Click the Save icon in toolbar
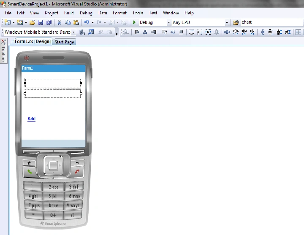The width and height of the screenshot is (304, 235). tap(41, 22)
